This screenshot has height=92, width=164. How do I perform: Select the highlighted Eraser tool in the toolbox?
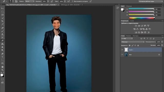[x=2, y=41]
